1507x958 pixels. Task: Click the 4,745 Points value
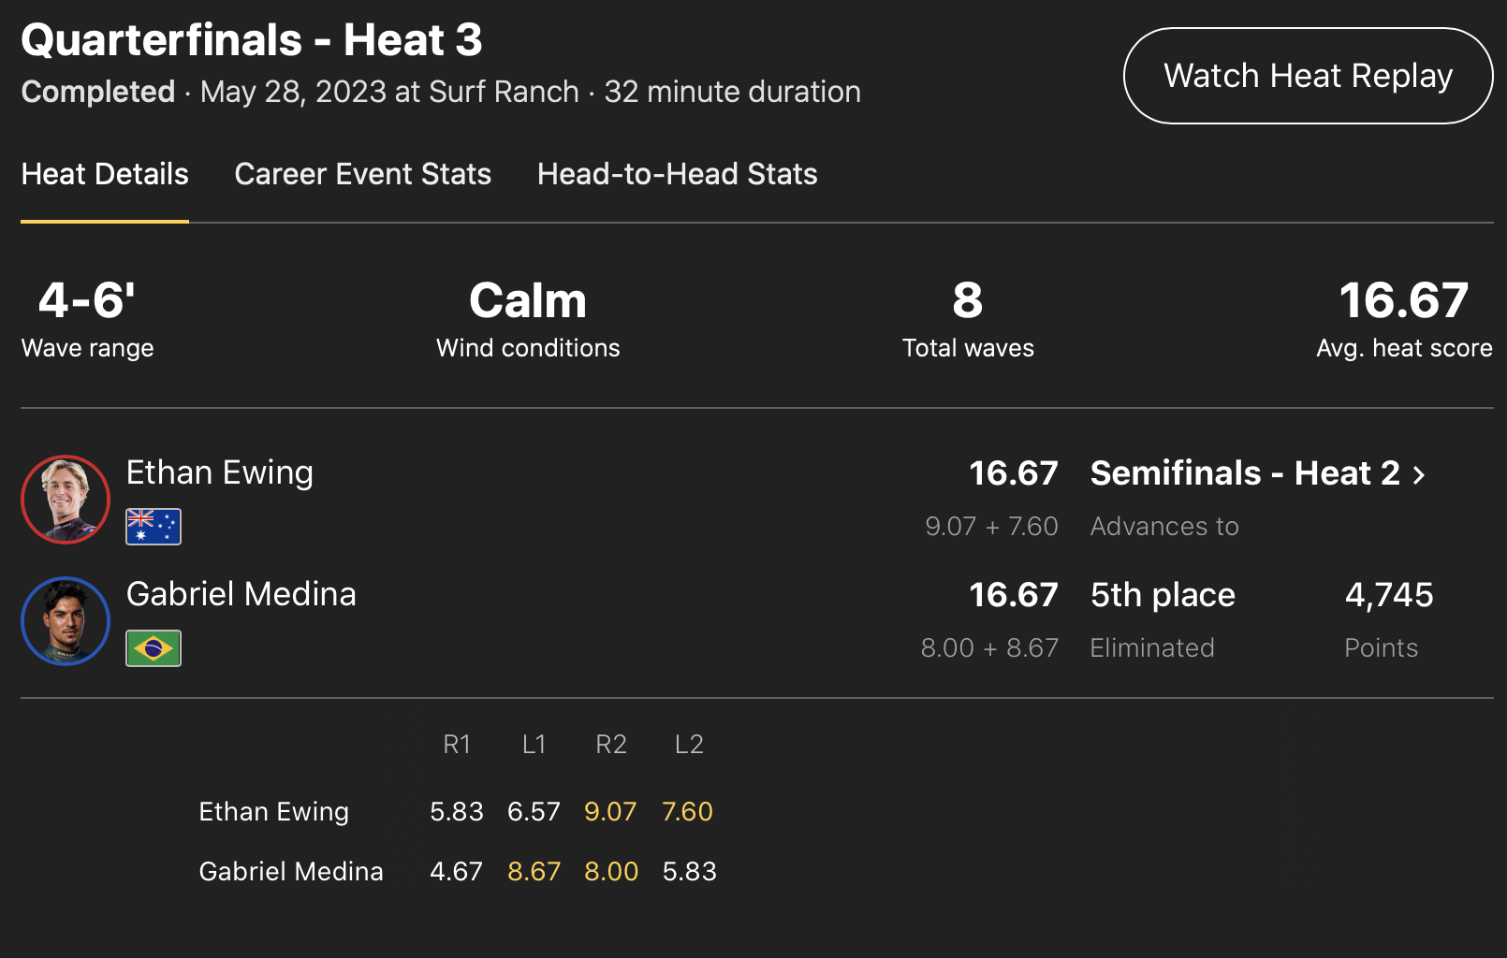[1389, 595]
